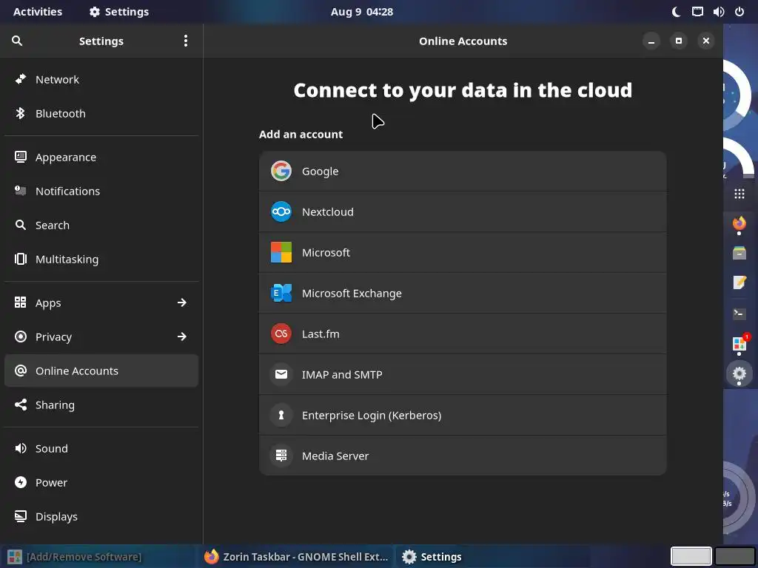This screenshot has height=568, width=758.
Task: Expand the Apps submenu arrow
Action: tap(182, 302)
